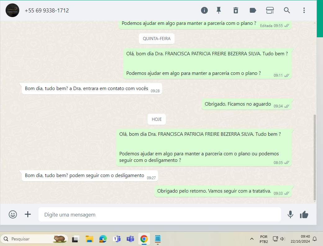The image size is (323, 246).
Task: Open the contact info icon
Action: (x=204, y=10)
